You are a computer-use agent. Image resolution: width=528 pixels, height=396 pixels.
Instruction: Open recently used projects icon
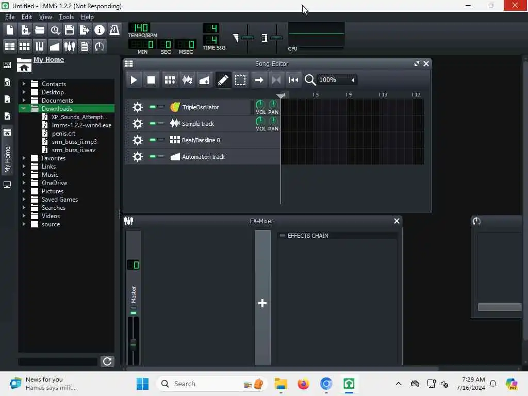pyautogui.click(x=55, y=30)
